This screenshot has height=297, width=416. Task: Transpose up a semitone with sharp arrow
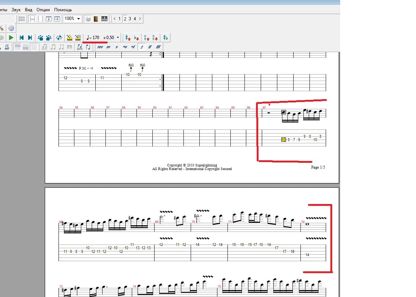[x=128, y=38]
